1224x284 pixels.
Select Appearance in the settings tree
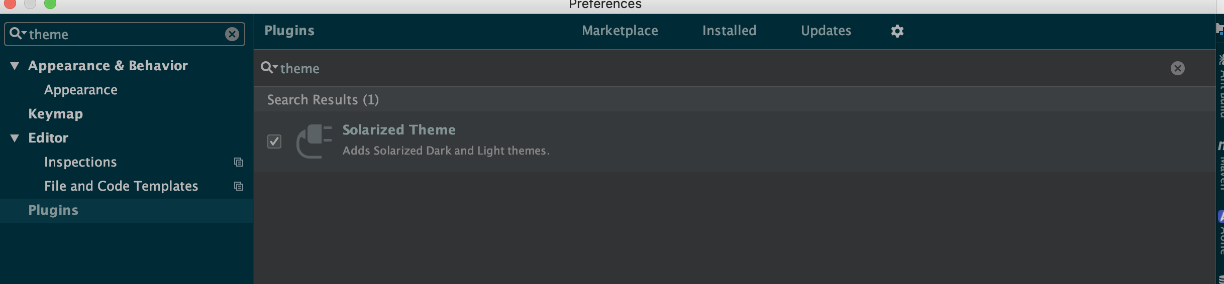81,90
